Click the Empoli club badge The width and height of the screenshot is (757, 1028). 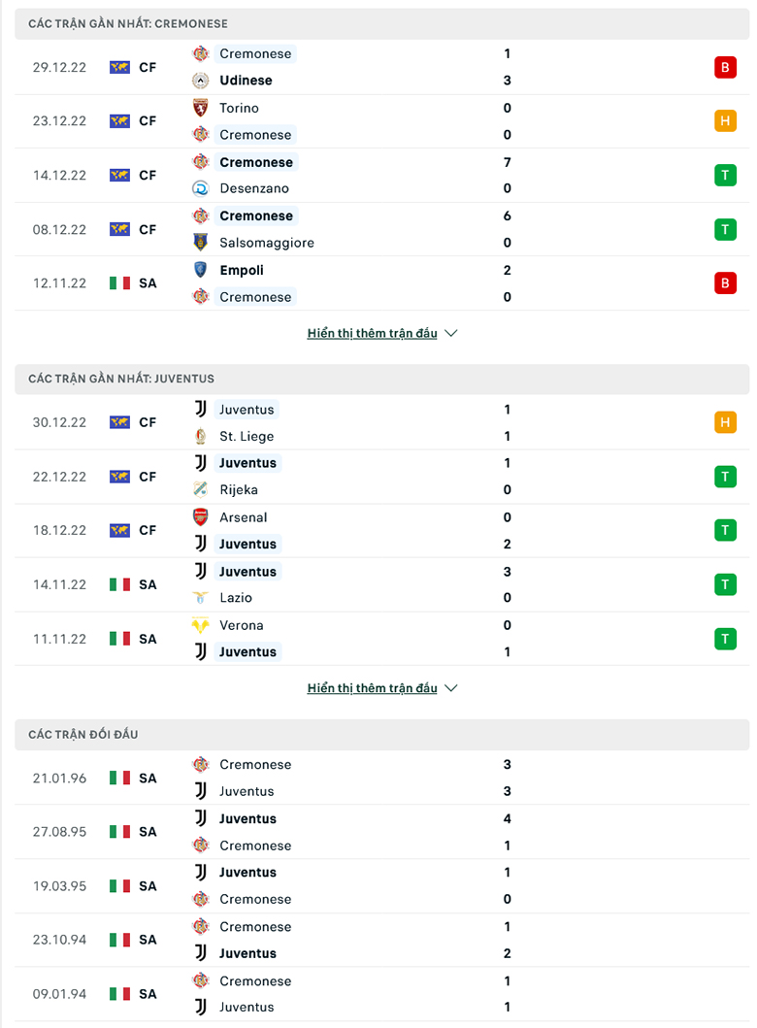(x=202, y=270)
